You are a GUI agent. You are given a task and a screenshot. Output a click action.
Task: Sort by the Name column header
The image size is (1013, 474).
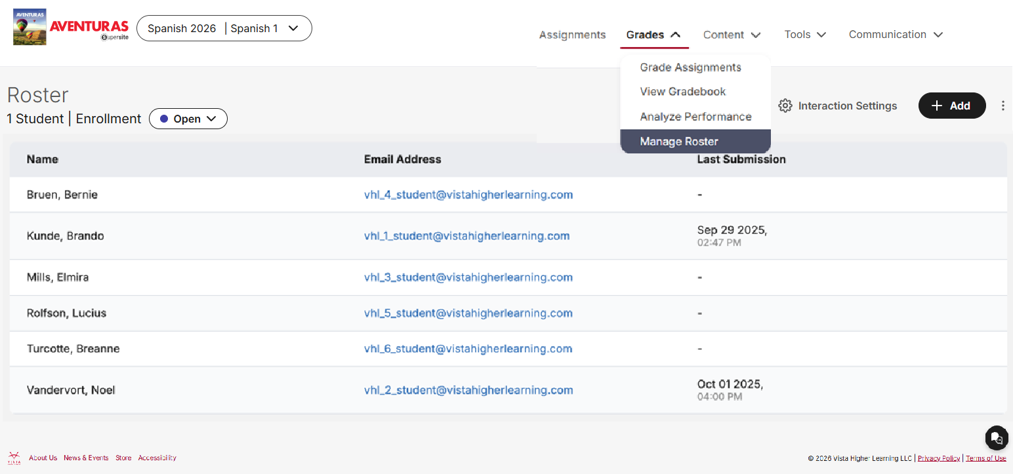coord(43,159)
